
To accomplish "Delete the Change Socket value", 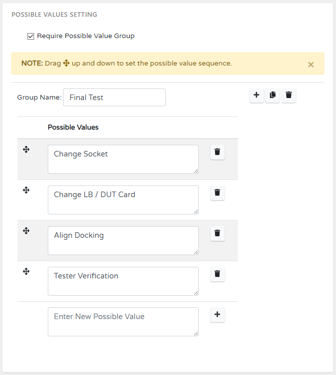I will tap(218, 152).
